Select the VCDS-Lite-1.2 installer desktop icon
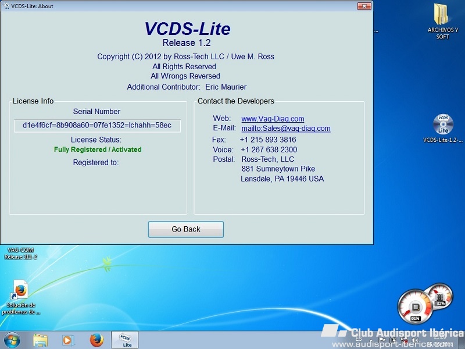Screen dimensions: 465x349 443,129
